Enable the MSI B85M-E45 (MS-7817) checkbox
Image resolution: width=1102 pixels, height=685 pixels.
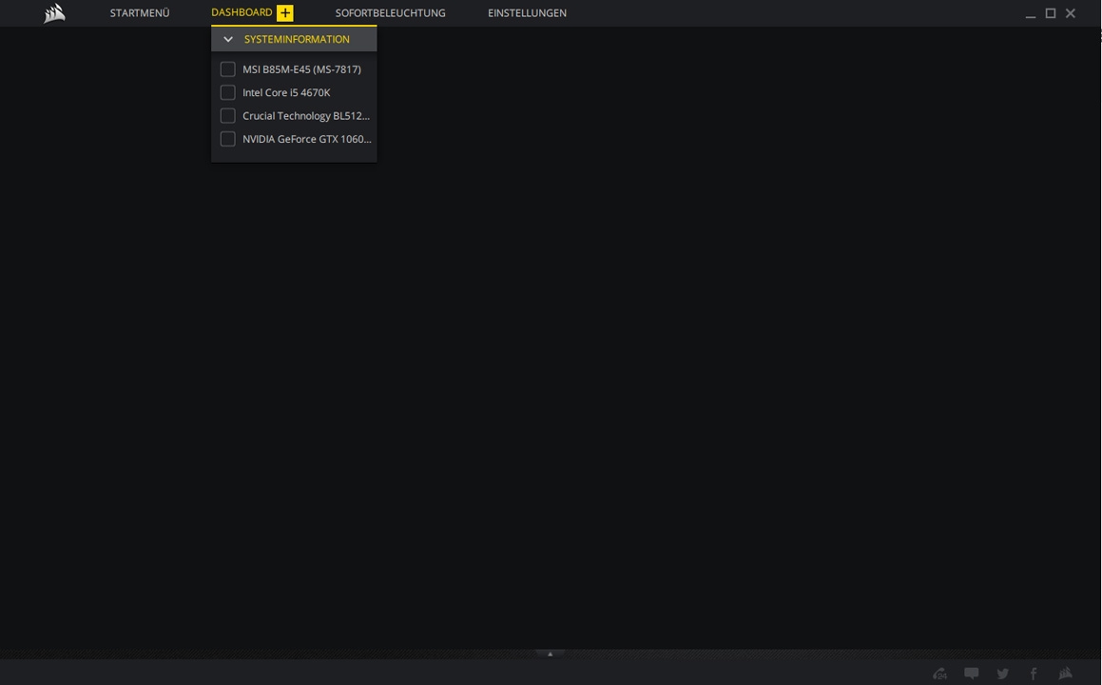tap(227, 68)
